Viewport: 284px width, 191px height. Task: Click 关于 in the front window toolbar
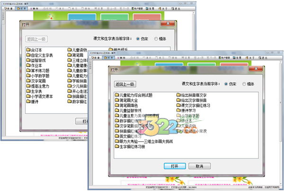point(250,58)
